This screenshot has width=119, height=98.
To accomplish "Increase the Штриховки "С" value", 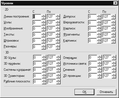I will point(43,39).
